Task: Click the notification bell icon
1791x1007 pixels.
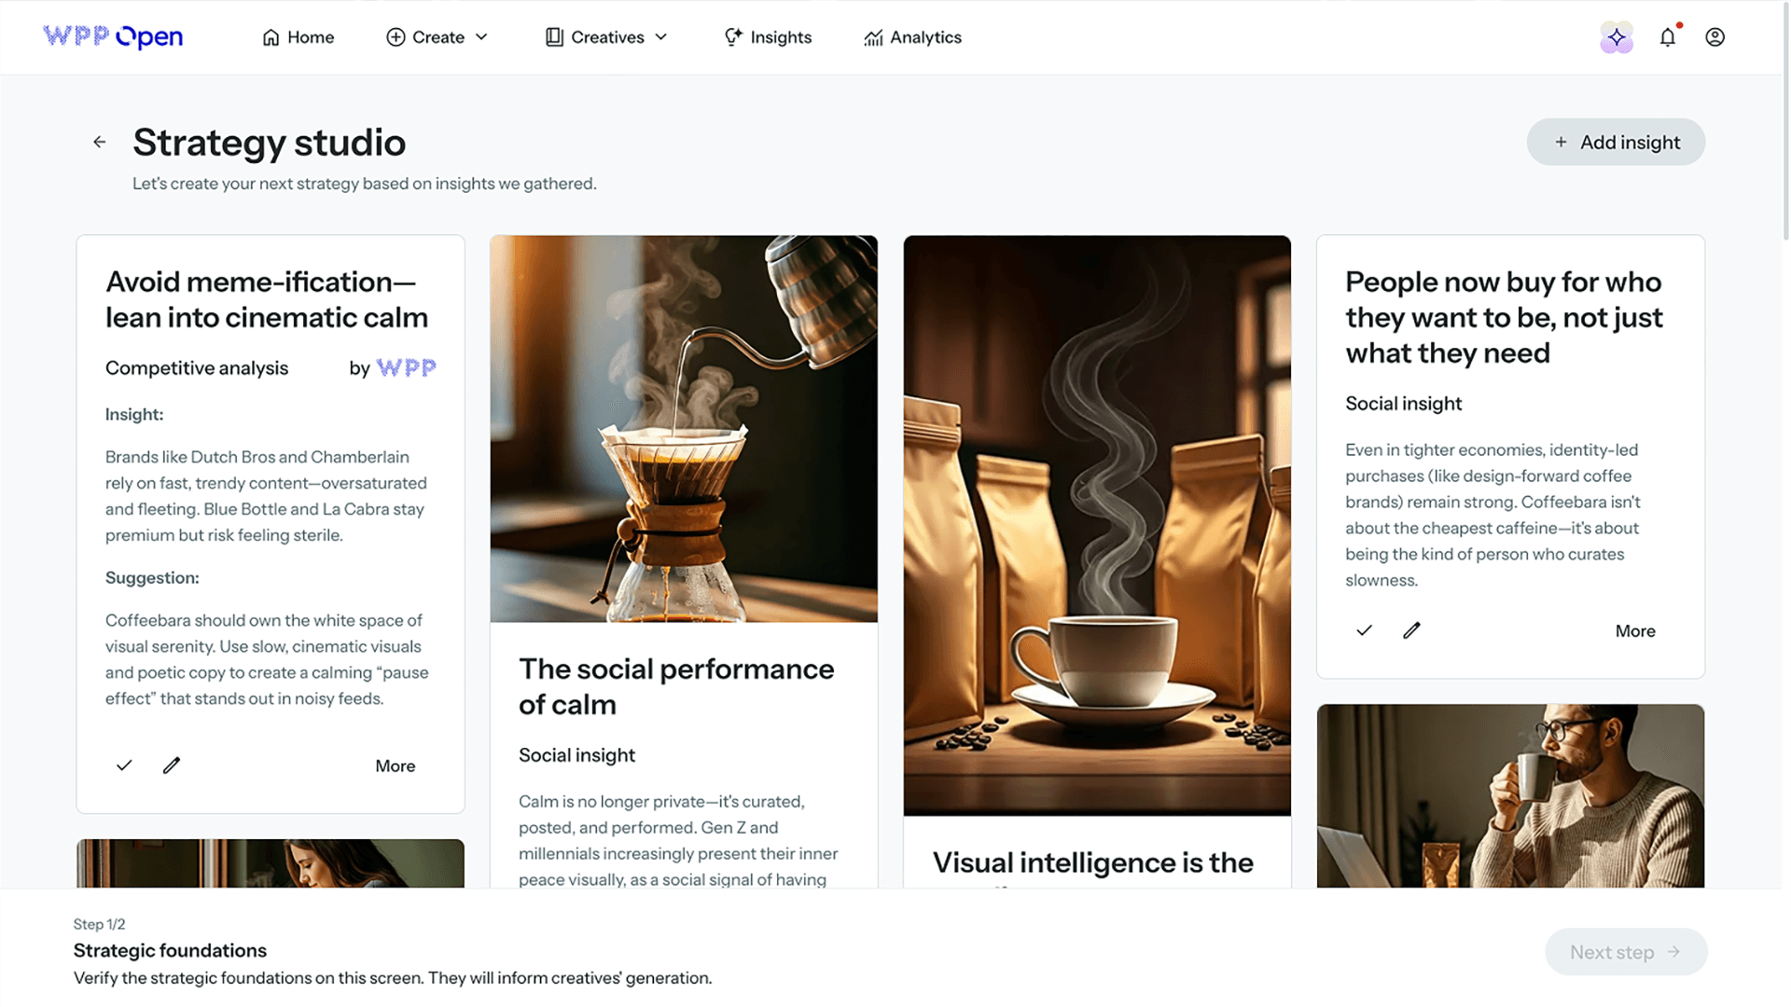Action: 1668,37
